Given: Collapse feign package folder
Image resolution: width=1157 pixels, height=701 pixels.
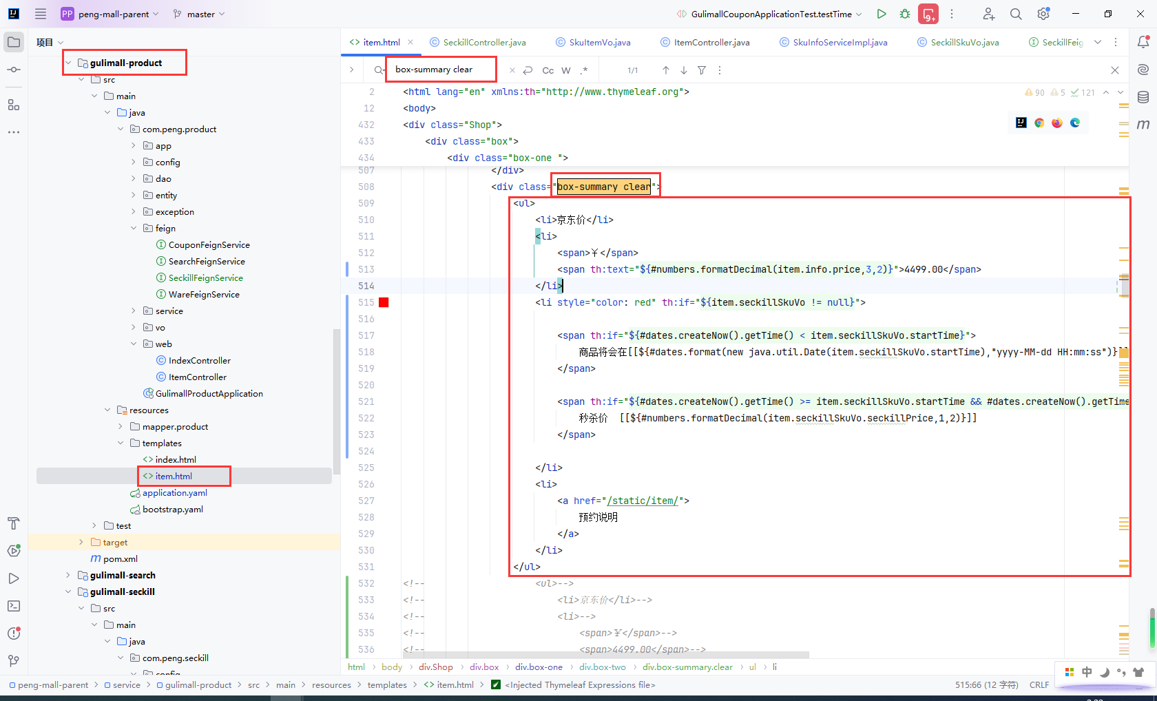Looking at the screenshot, I should (x=134, y=228).
